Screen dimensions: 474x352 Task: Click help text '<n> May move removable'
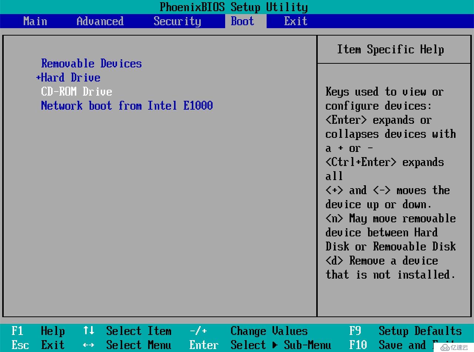pyautogui.click(x=391, y=218)
